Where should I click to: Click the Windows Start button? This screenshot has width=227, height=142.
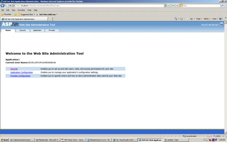coord(5,140)
